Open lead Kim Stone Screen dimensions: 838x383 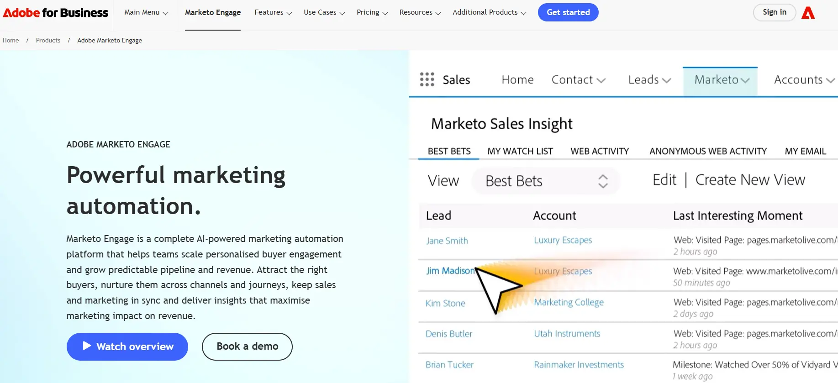(x=445, y=303)
